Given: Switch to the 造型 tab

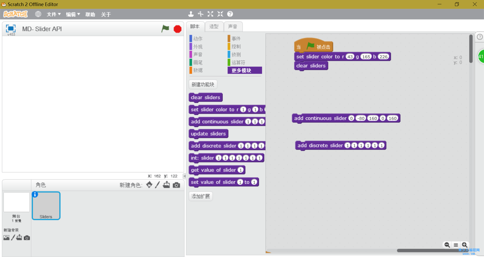Looking at the screenshot, I should 214,26.
